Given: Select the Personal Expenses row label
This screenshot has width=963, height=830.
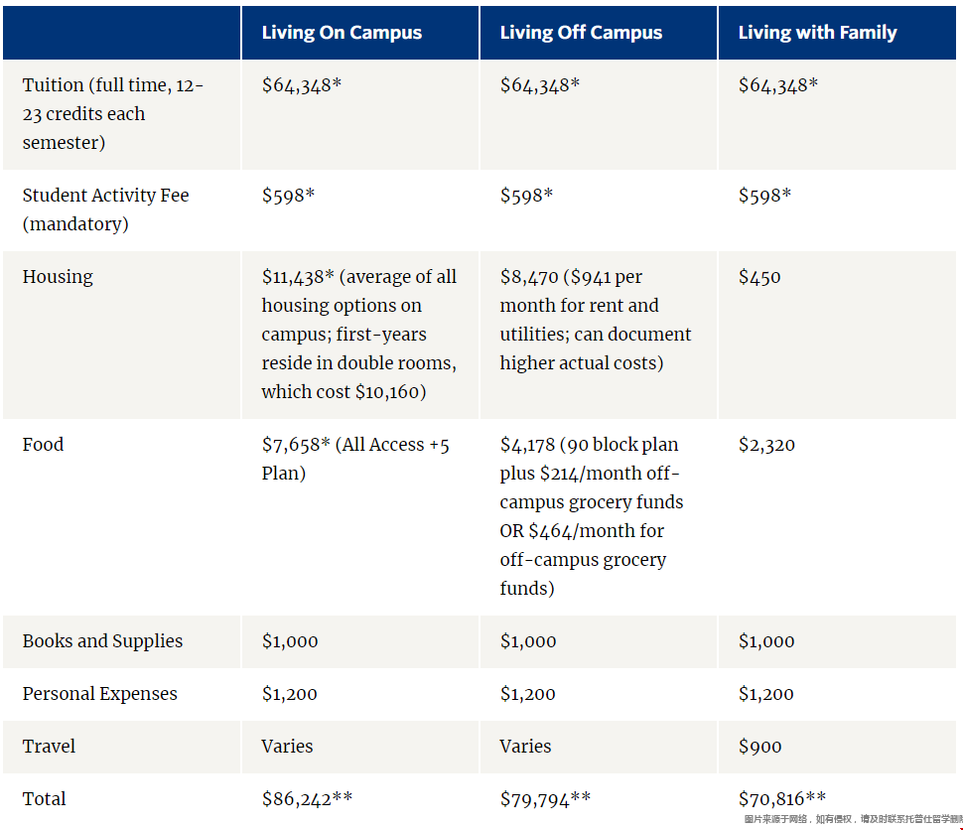Looking at the screenshot, I should click(99, 694).
